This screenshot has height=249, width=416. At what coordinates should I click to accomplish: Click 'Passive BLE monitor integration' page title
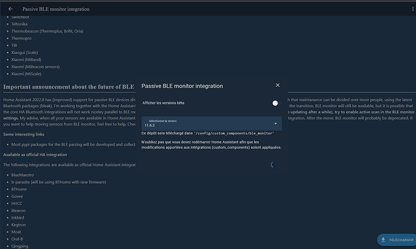[56, 9]
